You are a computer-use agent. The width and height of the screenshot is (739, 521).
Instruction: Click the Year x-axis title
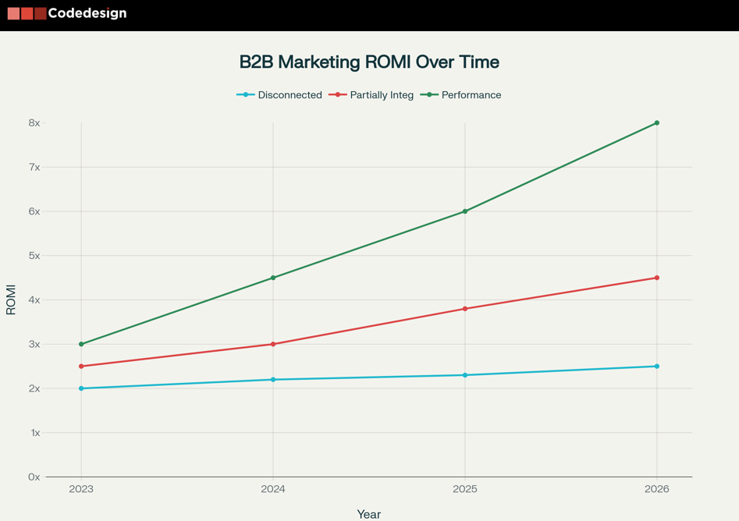tap(369, 514)
